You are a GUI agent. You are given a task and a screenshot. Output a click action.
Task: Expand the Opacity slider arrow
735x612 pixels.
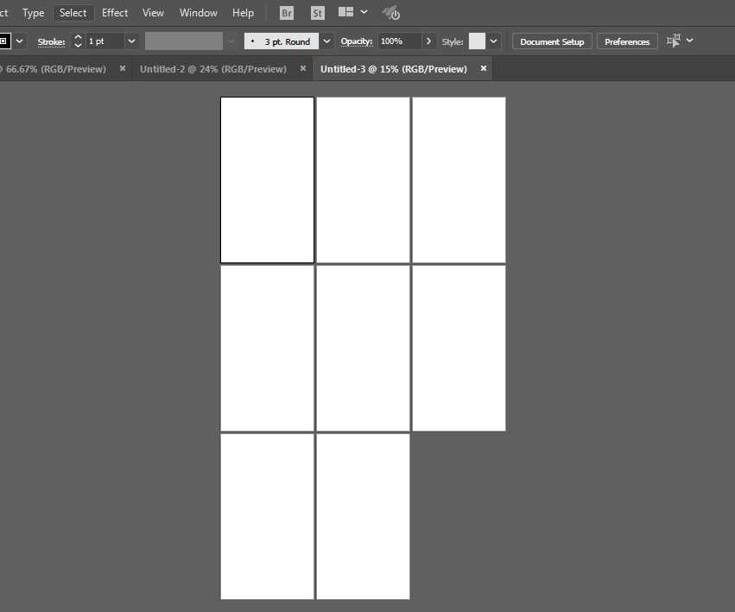[x=428, y=41]
